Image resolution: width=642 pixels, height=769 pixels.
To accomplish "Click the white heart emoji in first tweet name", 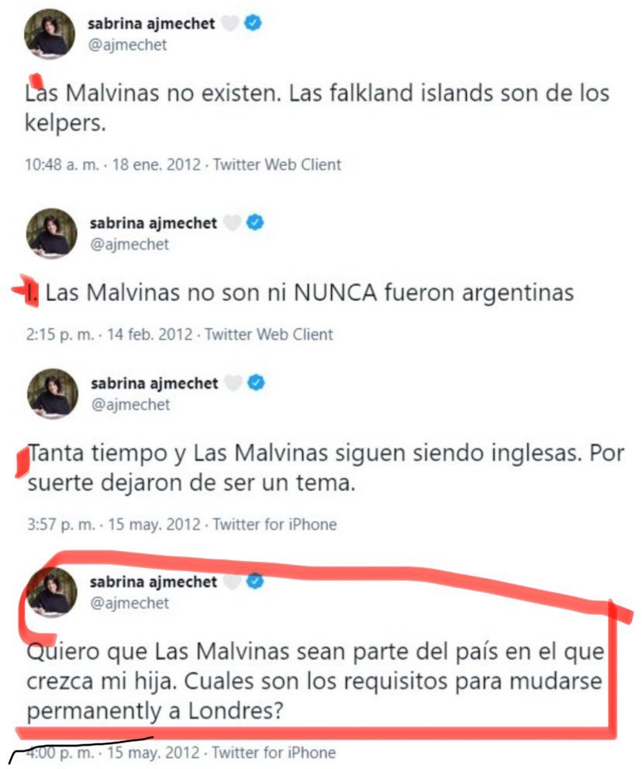I will [x=230, y=23].
